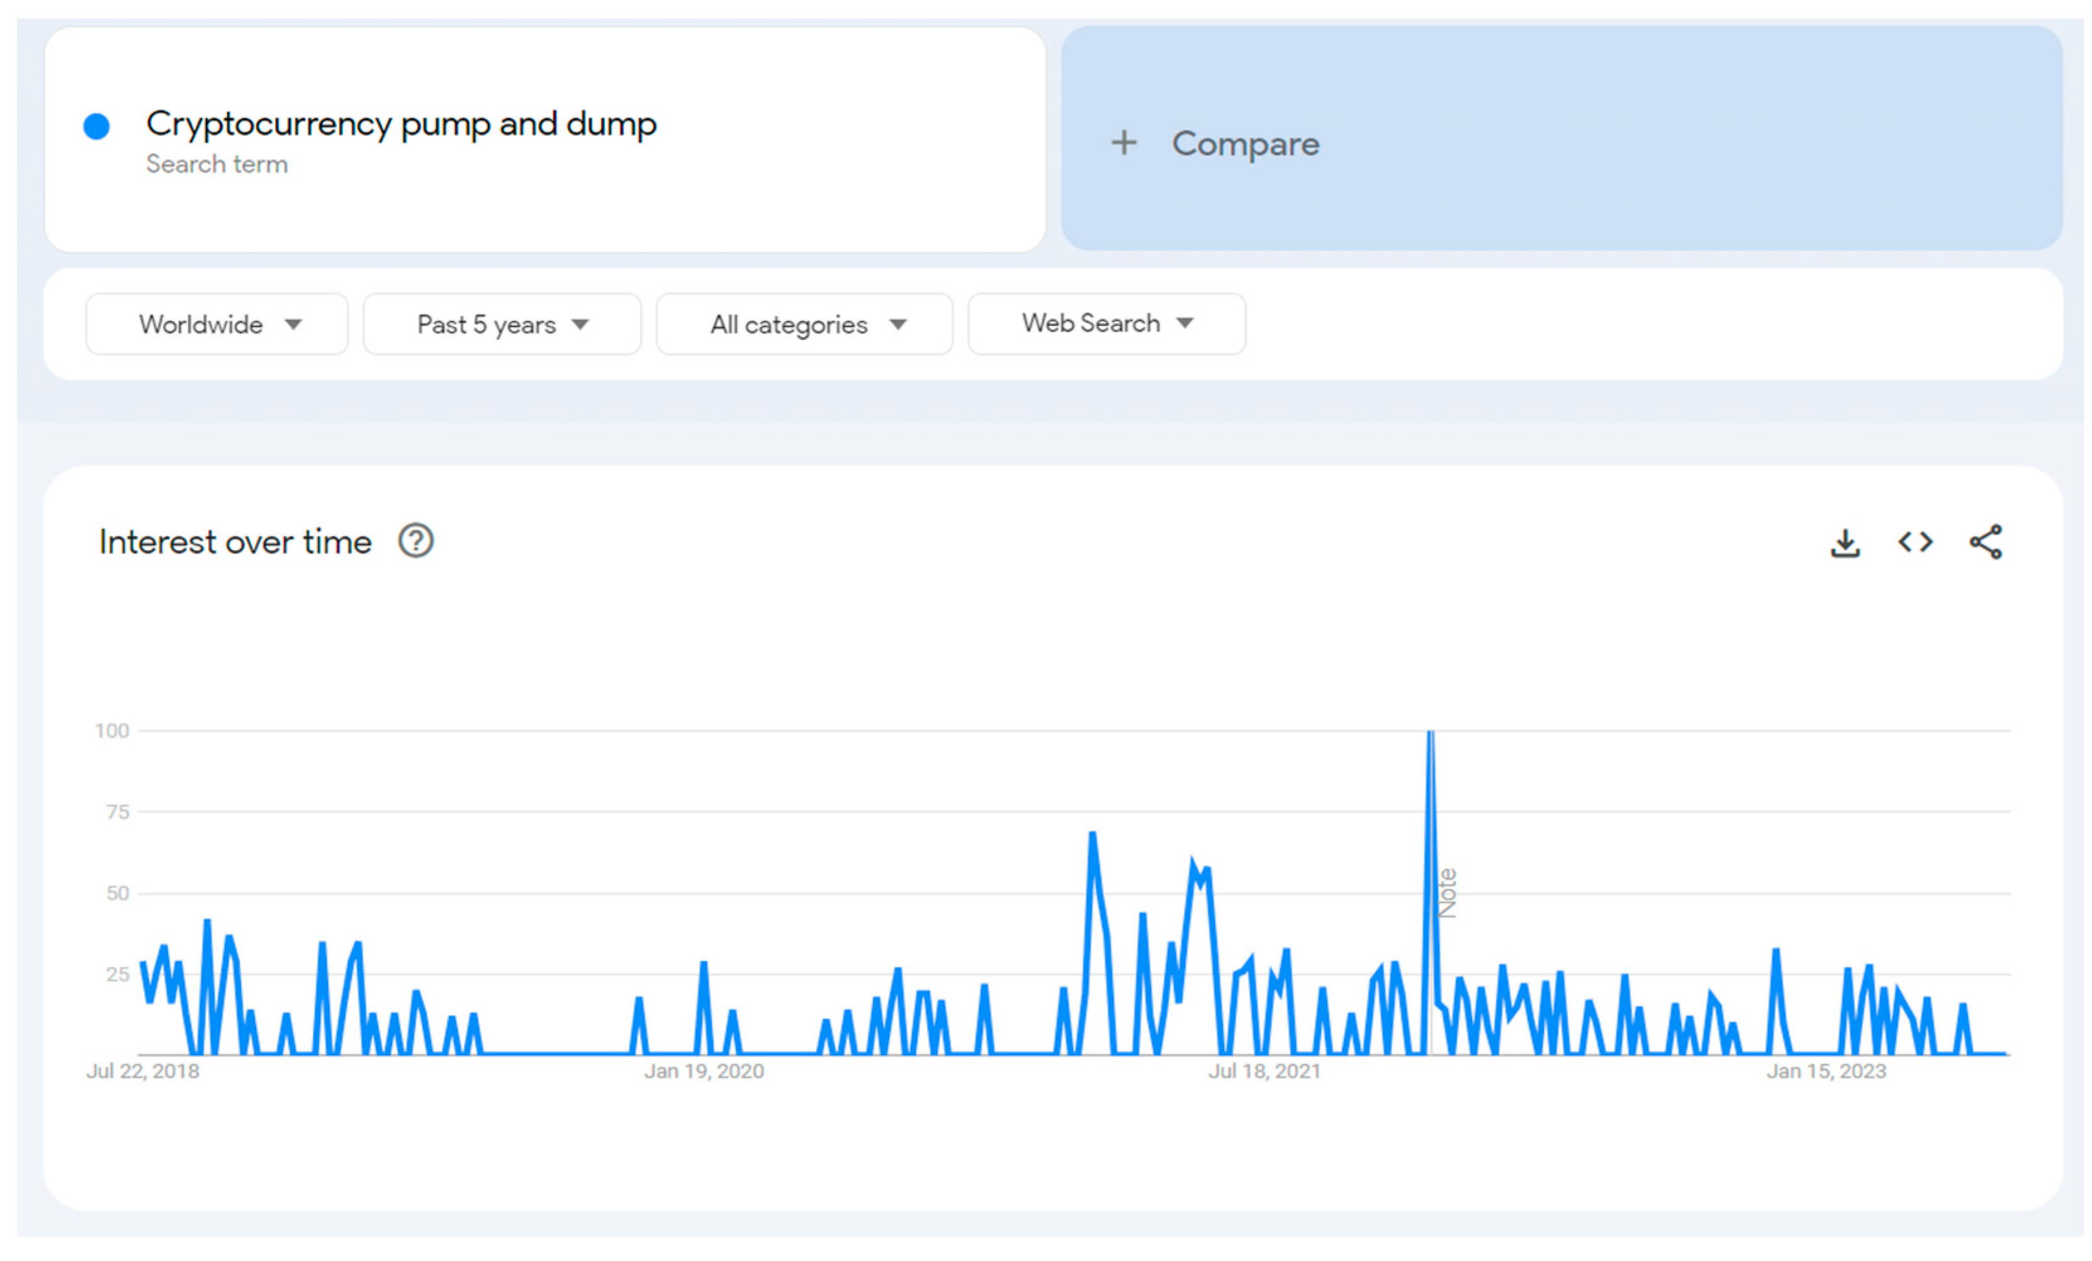Click the peak of the 100 spike
The width and height of the screenshot is (2092, 1261).
pyautogui.click(x=1431, y=732)
